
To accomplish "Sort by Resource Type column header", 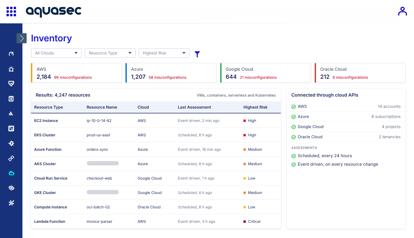I will (49, 107).
